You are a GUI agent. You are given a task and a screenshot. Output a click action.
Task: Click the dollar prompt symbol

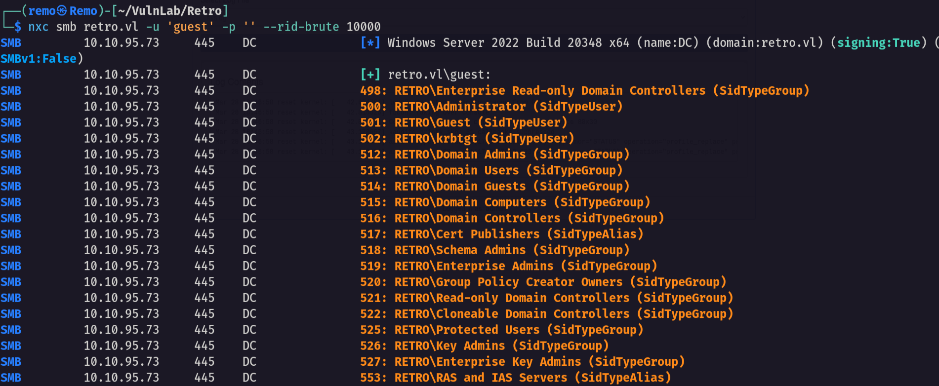(x=18, y=27)
